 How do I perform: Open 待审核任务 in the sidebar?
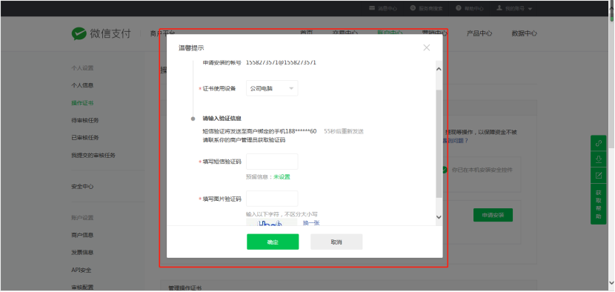click(85, 120)
